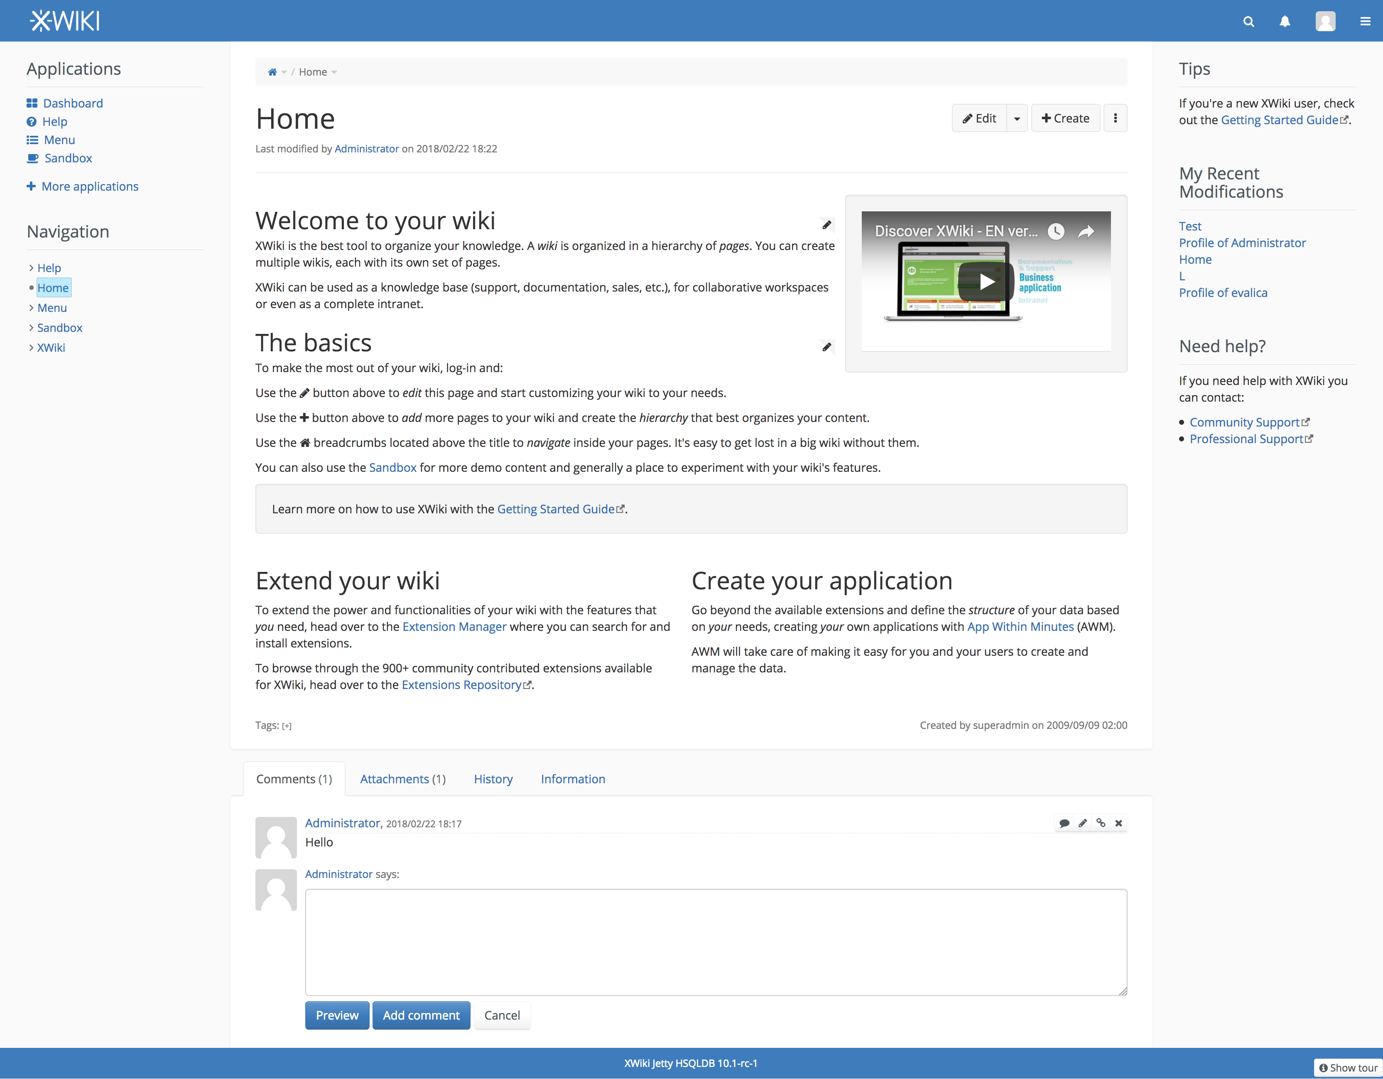Open L in My Recent Modifications
The height and width of the screenshot is (1079, 1383).
point(1182,277)
